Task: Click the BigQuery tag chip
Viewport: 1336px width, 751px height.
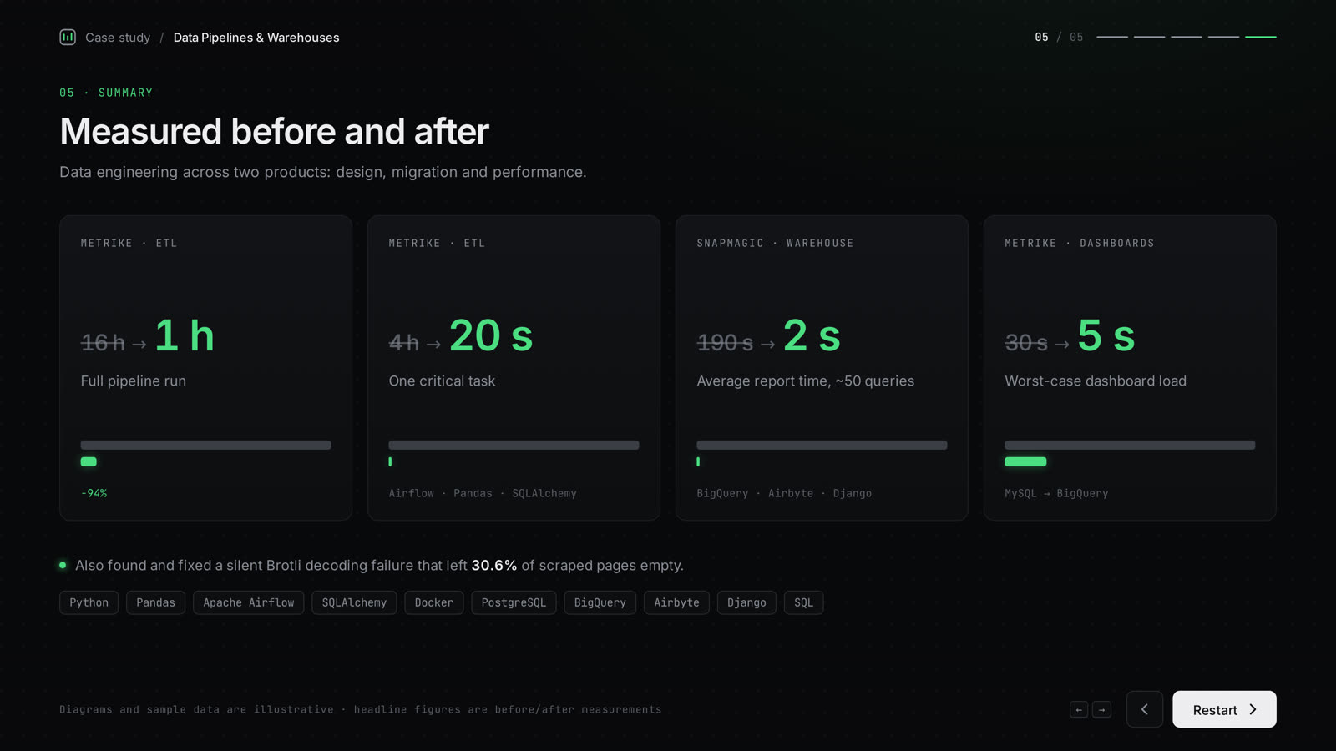Action: point(600,602)
